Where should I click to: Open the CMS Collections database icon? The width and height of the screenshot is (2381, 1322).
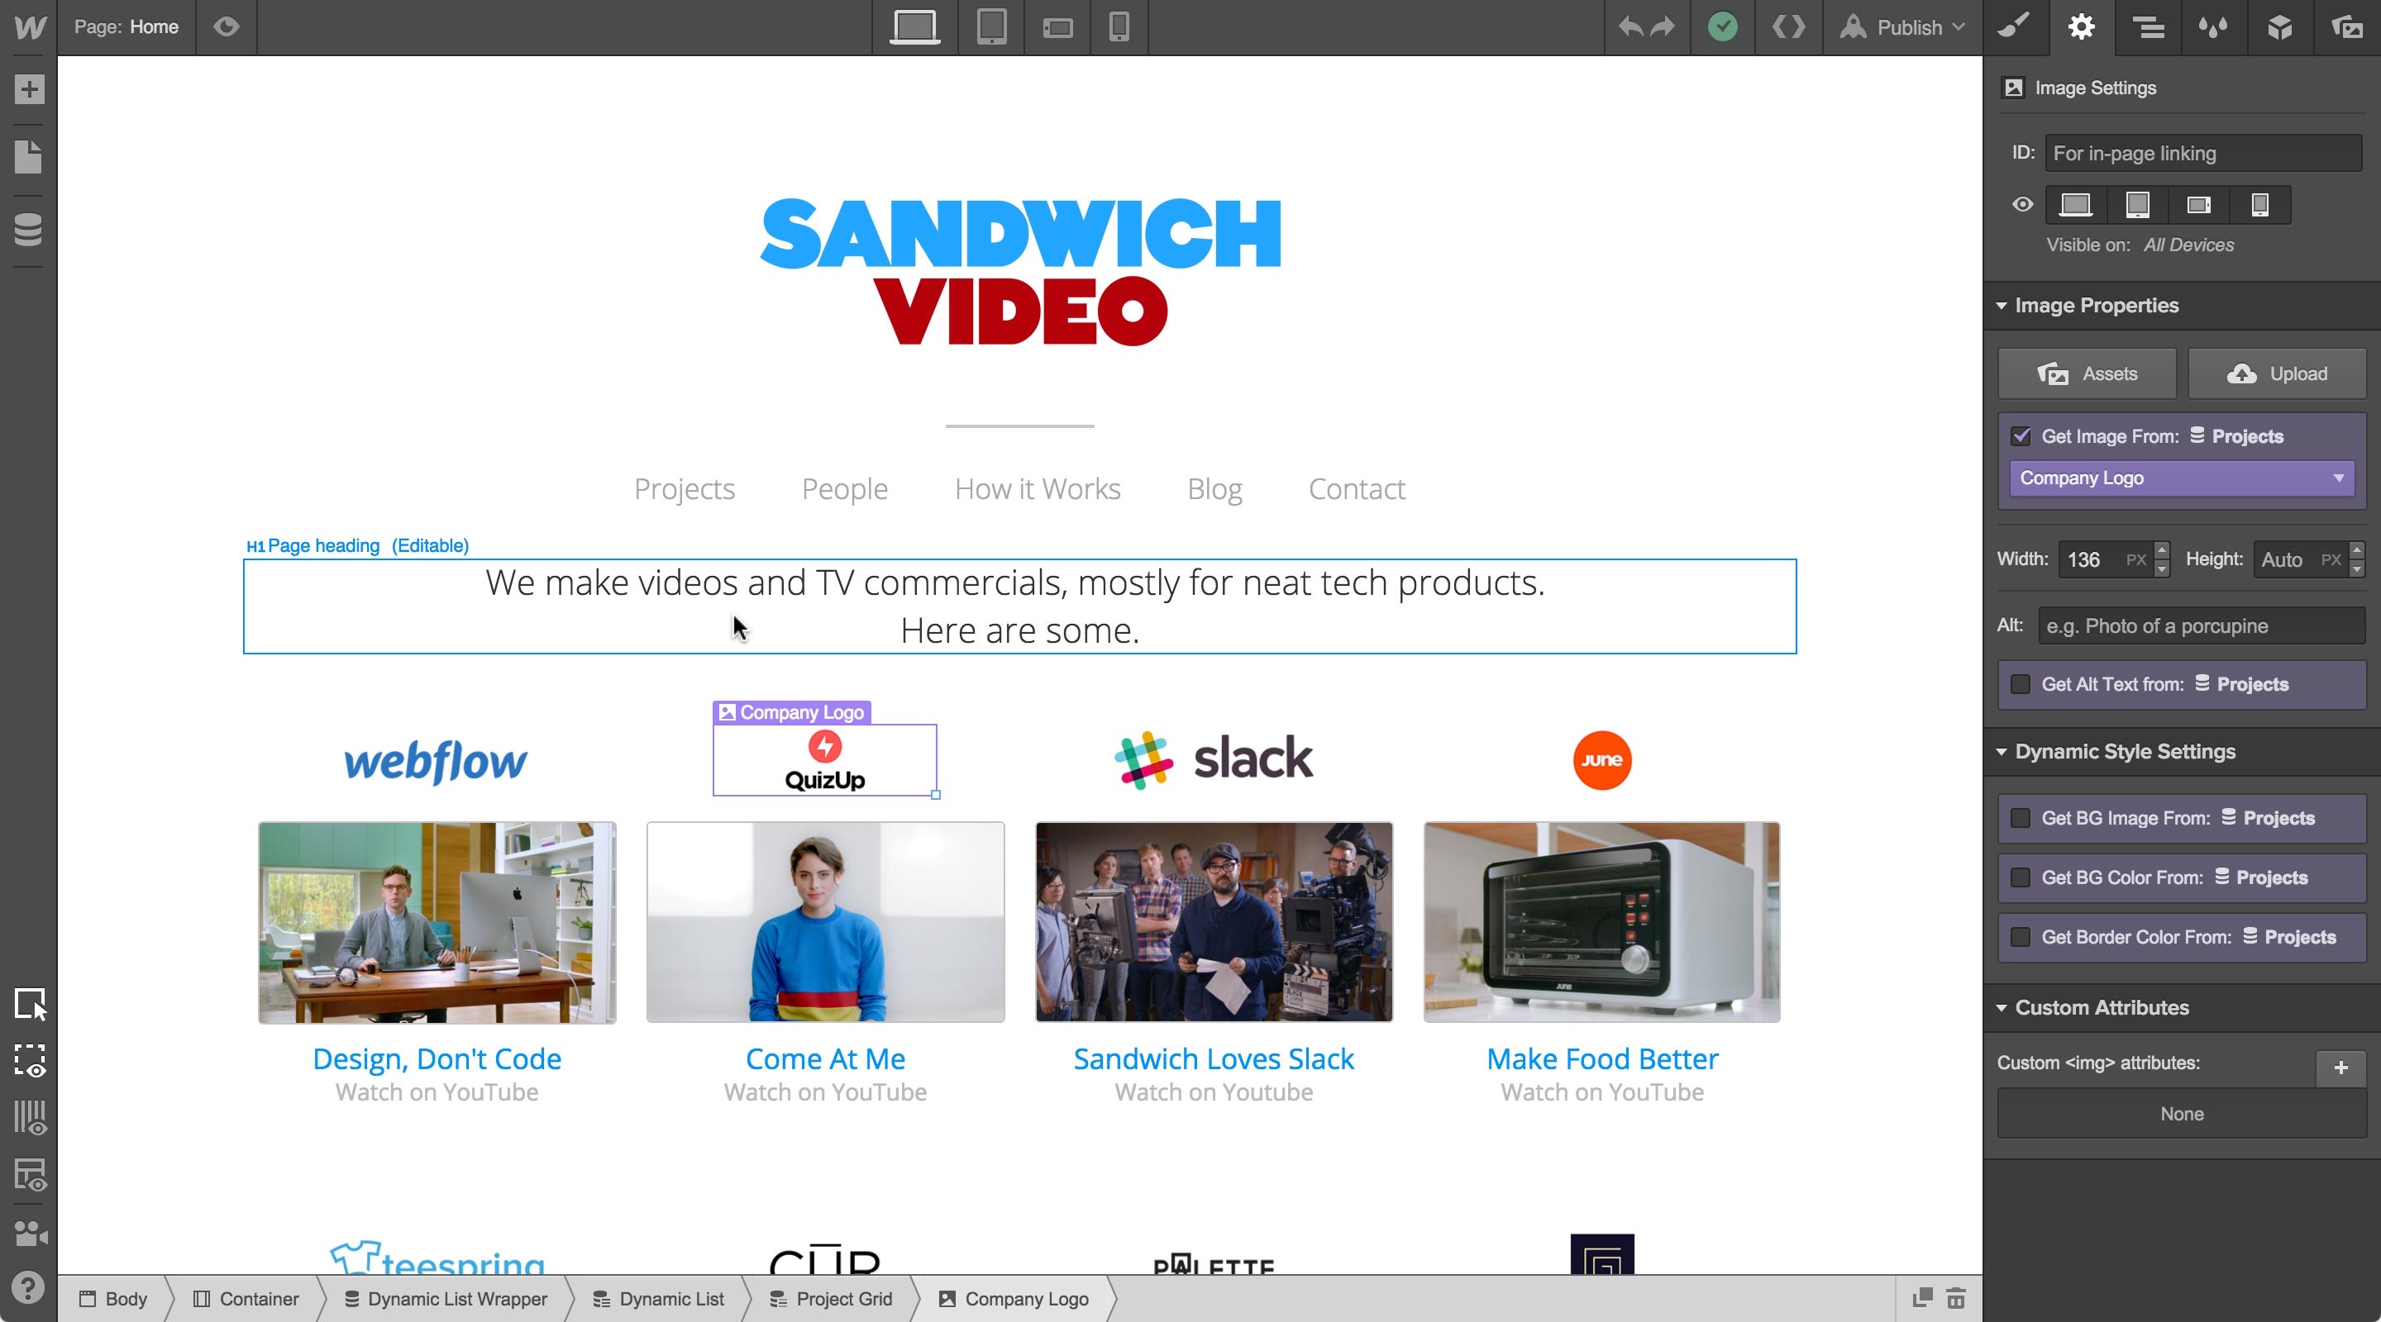[x=29, y=230]
